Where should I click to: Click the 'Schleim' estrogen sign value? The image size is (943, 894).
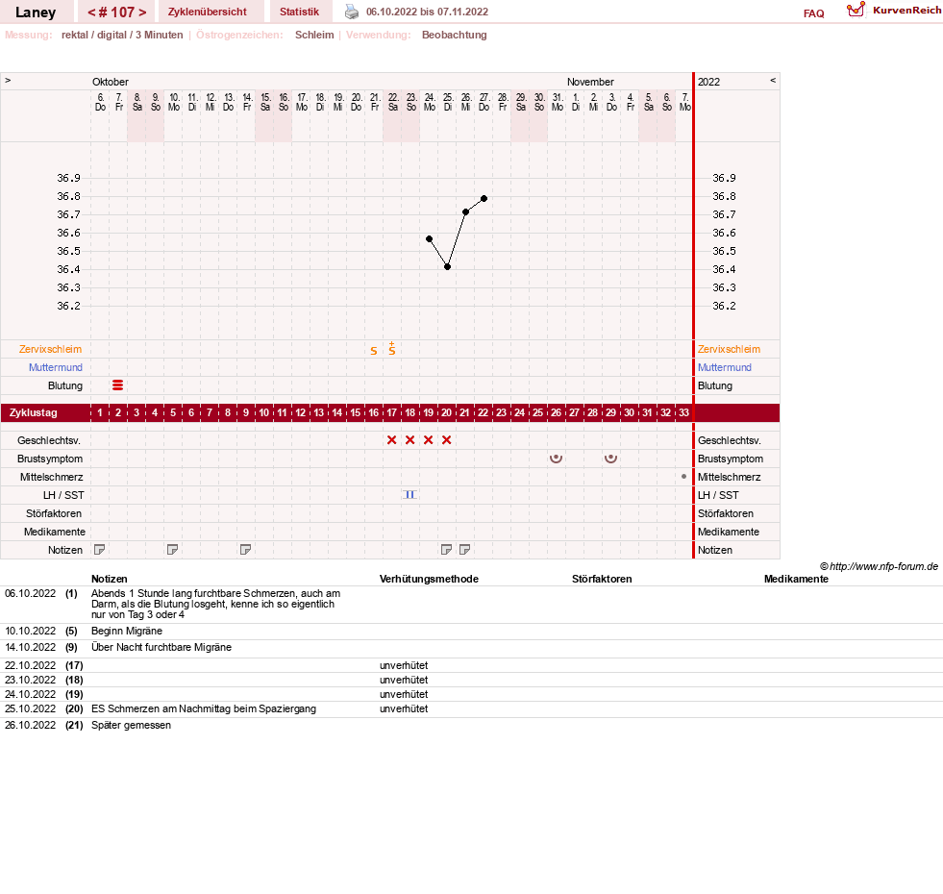[314, 35]
